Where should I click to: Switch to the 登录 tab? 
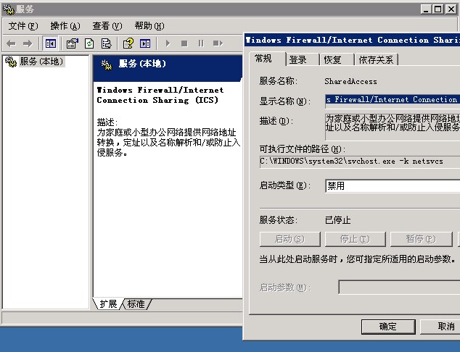297,59
